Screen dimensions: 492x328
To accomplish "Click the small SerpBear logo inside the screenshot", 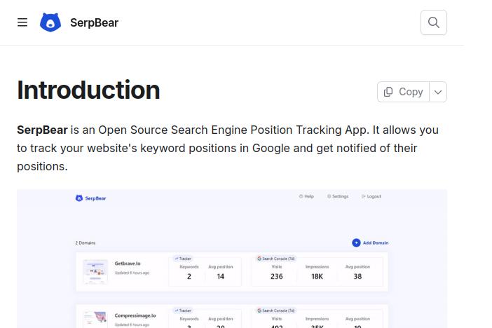I will (79, 198).
